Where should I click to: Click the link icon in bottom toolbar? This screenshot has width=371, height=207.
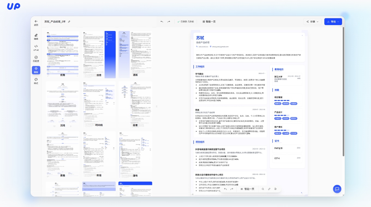coord(269,189)
